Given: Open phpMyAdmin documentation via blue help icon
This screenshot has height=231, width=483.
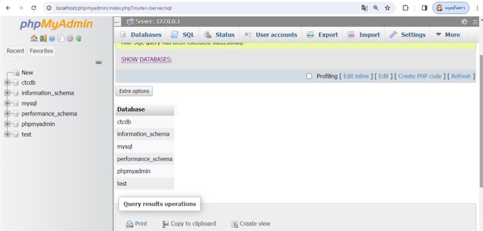Looking at the screenshot, I should coord(52,38).
